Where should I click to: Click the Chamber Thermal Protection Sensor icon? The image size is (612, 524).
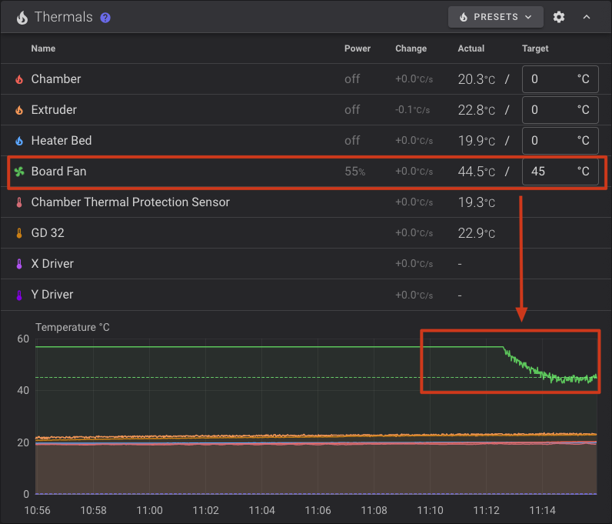pyautogui.click(x=19, y=202)
